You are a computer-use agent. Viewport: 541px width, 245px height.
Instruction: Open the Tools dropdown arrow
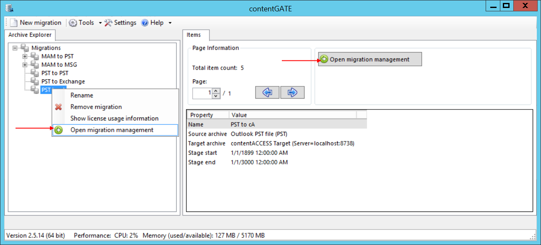(100, 23)
